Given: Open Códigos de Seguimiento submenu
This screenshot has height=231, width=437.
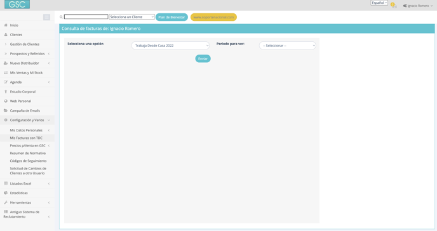Looking at the screenshot, I should (x=28, y=161).
